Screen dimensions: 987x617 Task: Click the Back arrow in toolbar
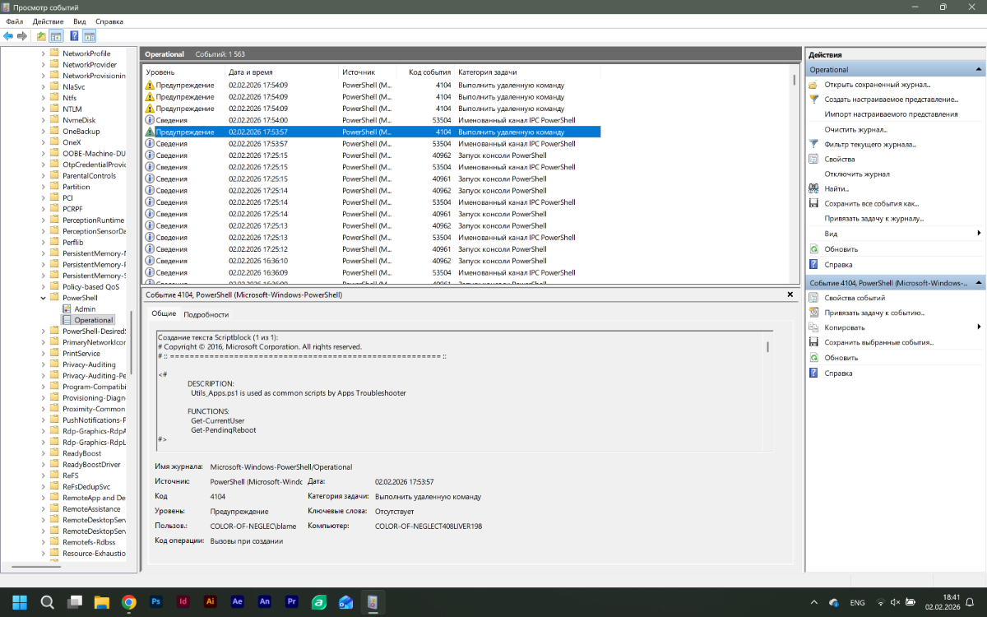click(x=8, y=36)
